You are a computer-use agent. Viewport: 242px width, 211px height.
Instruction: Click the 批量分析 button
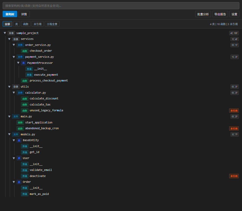click(203, 14)
